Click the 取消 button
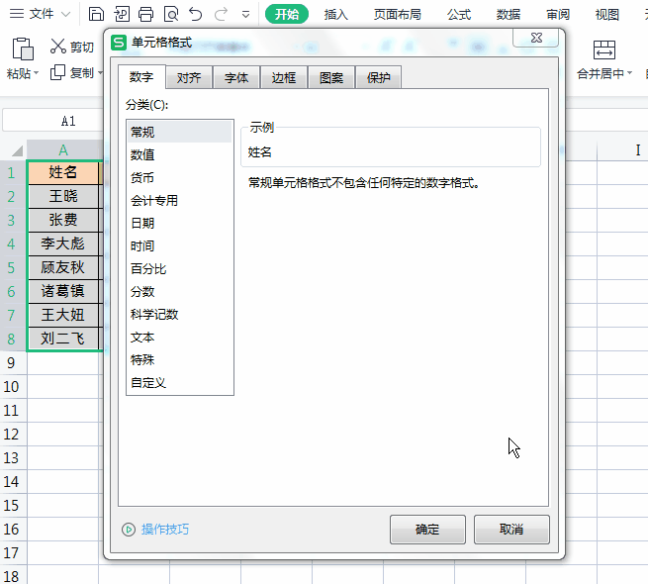Screen dimensions: 648x584 point(511,529)
